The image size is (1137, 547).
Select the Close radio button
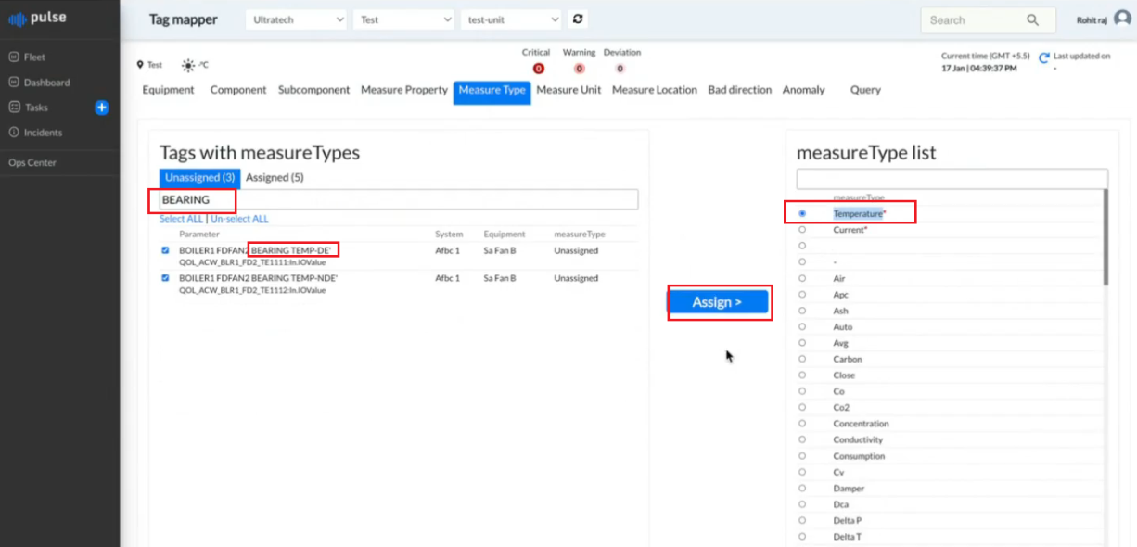(x=802, y=375)
